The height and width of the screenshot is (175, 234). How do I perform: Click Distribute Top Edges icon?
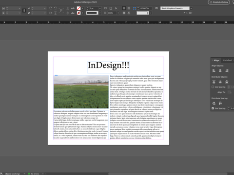tap(214, 82)
